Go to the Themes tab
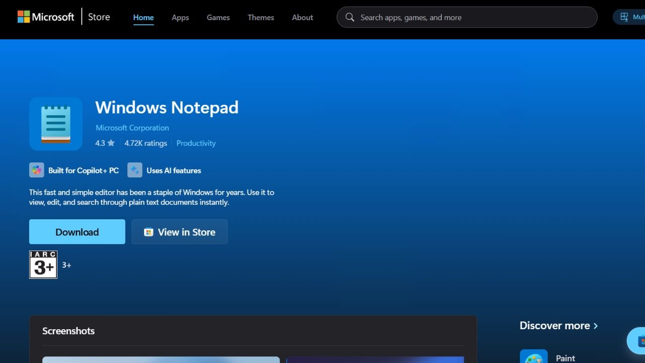 point(261,17)
